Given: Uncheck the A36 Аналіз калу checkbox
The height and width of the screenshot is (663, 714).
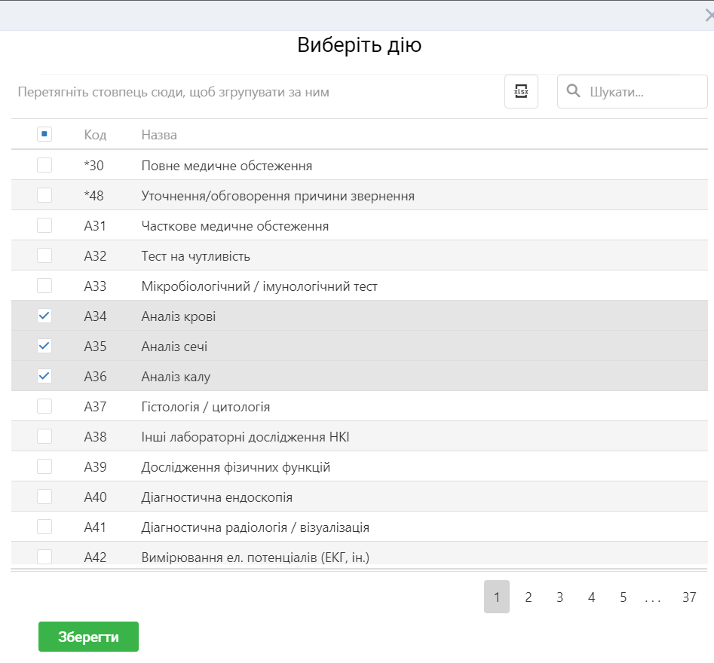Looking at the screenshot, I should tap(44, 376).
